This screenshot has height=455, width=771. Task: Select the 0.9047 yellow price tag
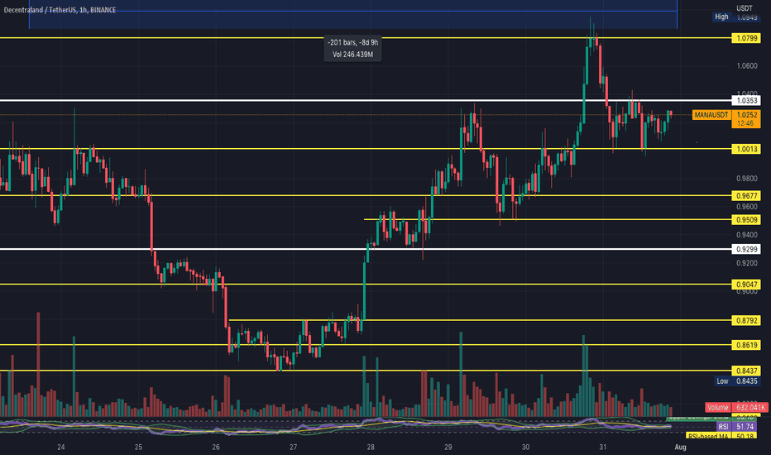[x=746, y=285]
